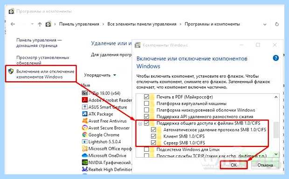Click the Avast Secure Browser icon
Screen dimensions: 289x179
point(85,128)
